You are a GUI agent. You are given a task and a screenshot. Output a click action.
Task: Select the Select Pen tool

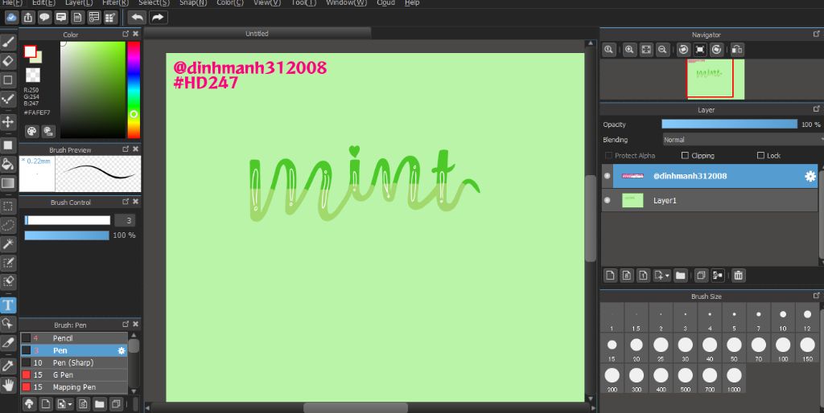pyautogui.click(x=8, y=263)
